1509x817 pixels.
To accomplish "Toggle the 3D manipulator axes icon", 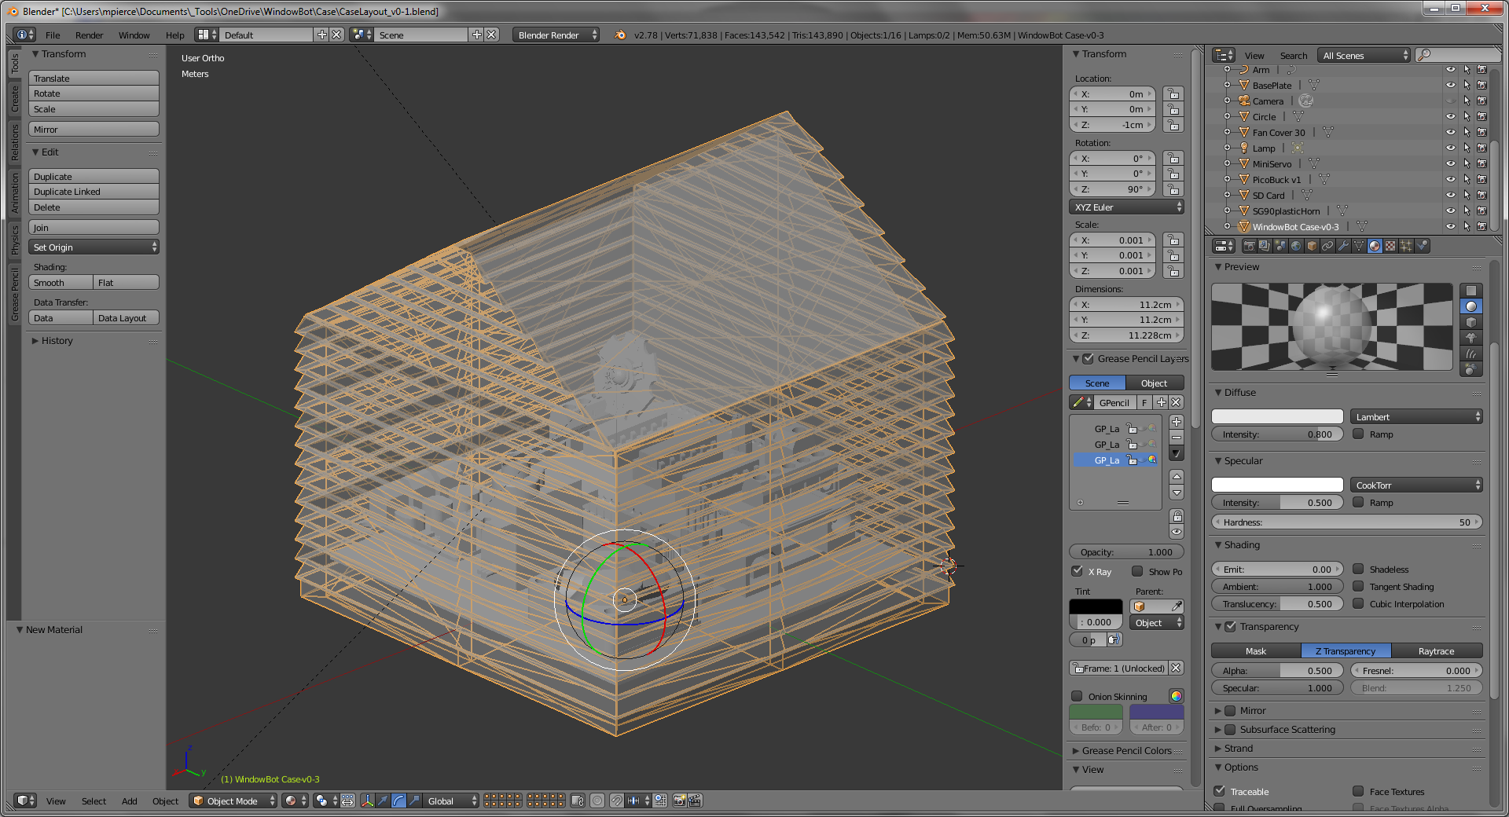I will coord(367,801).
